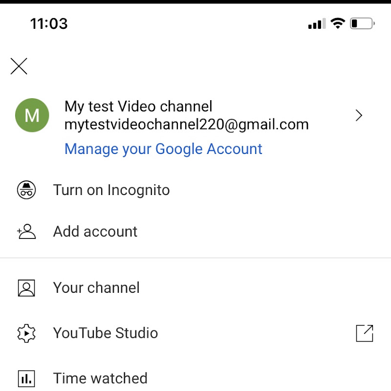Open YouTube Studio menu item

point(106,333)
